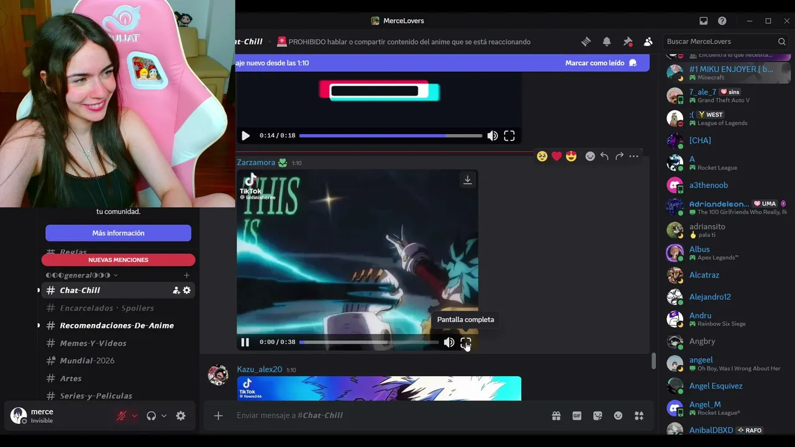Screen dimensions: 795x447
Task: Open audio output options arrow
Action: (x=164, y=416)
